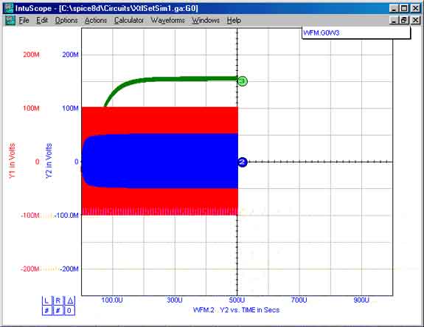Click the Y2 in Volts axis label
Image resolution: width=424 pixels, height=327 pixels.
click(49, 160)
